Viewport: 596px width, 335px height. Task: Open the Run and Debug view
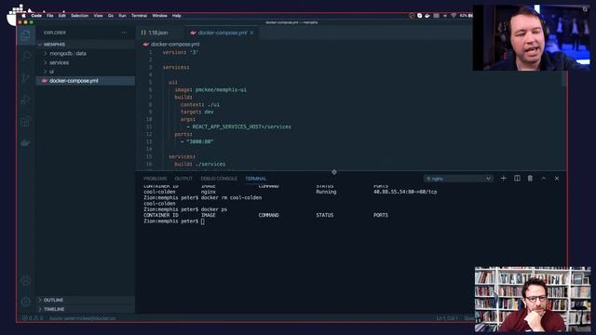coord(26,100)
